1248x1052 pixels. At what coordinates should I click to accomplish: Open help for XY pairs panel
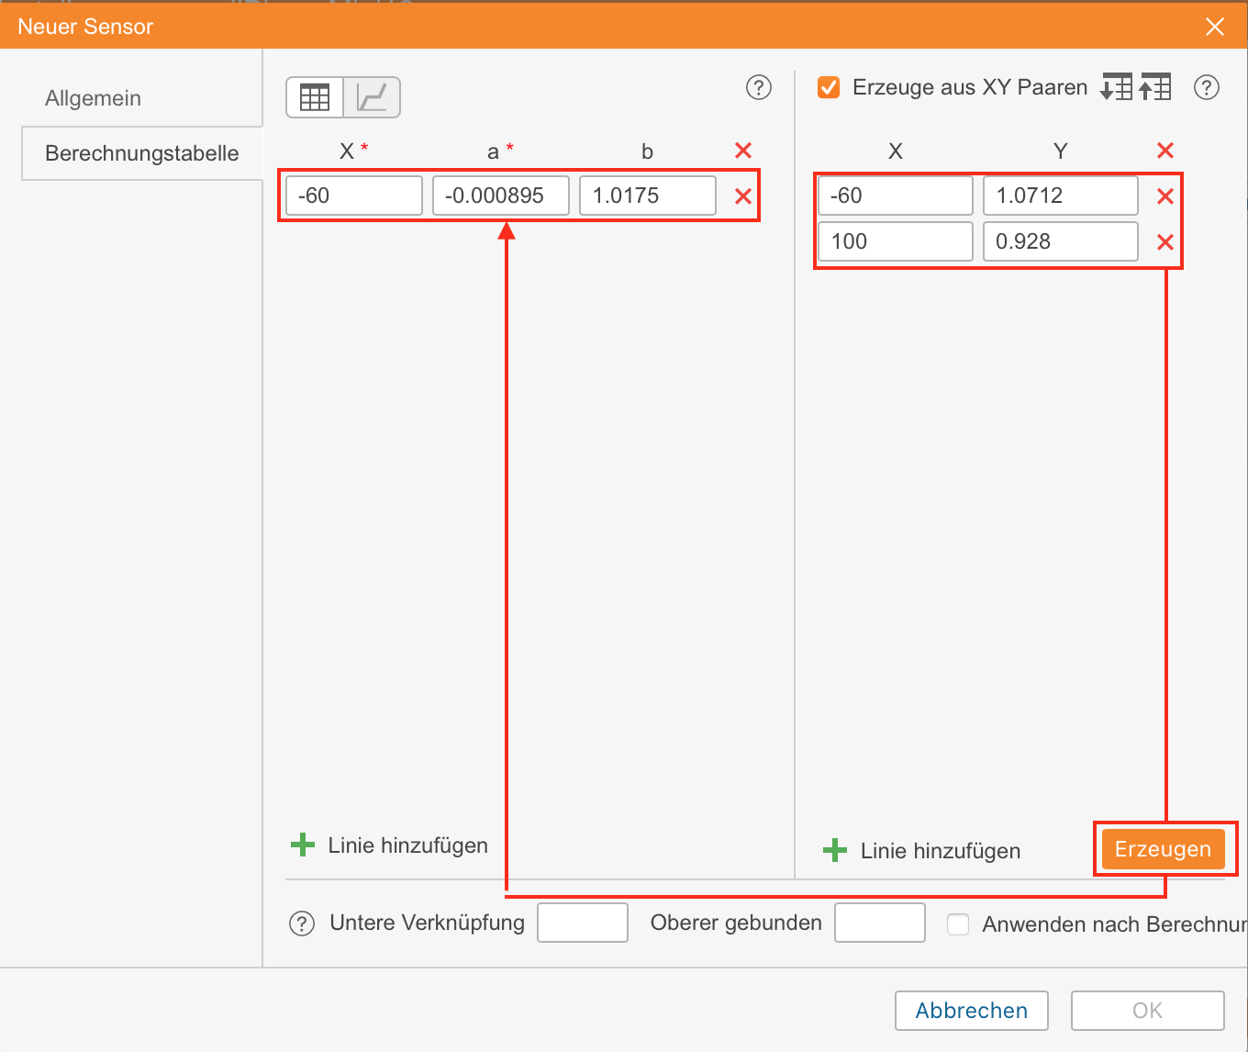(x=1206, y=87)
